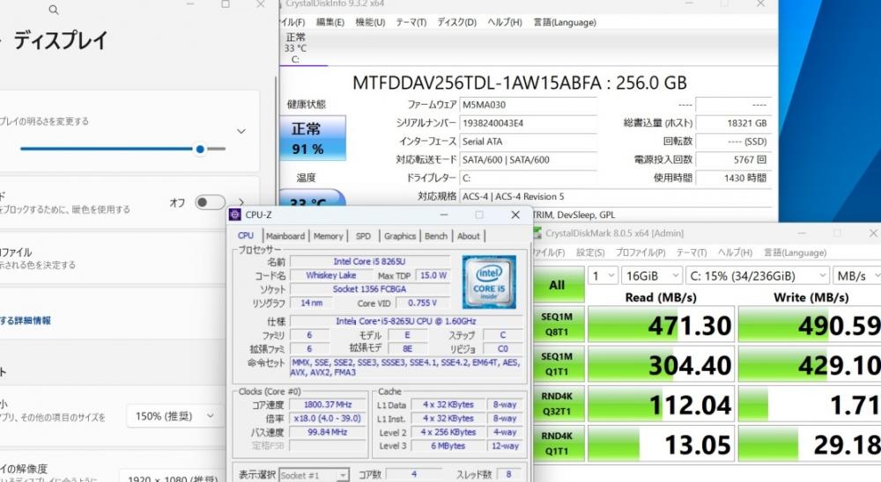Click the CPU-Z app icon in title bar

[x=235, y=215]
